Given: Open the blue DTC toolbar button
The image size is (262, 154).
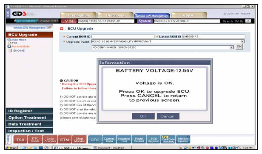Looking at the screenshot, I should (95, 140).
